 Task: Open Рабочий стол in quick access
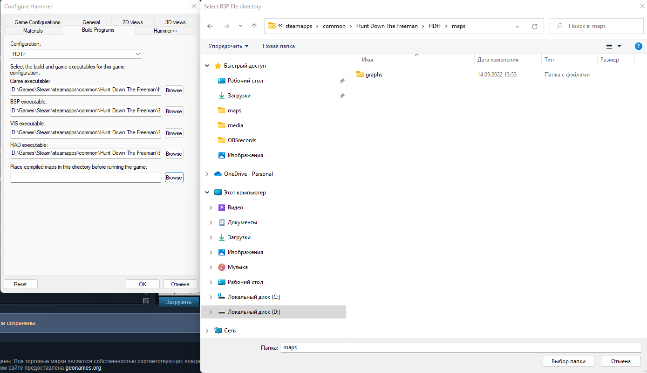(x=245, y=81)
